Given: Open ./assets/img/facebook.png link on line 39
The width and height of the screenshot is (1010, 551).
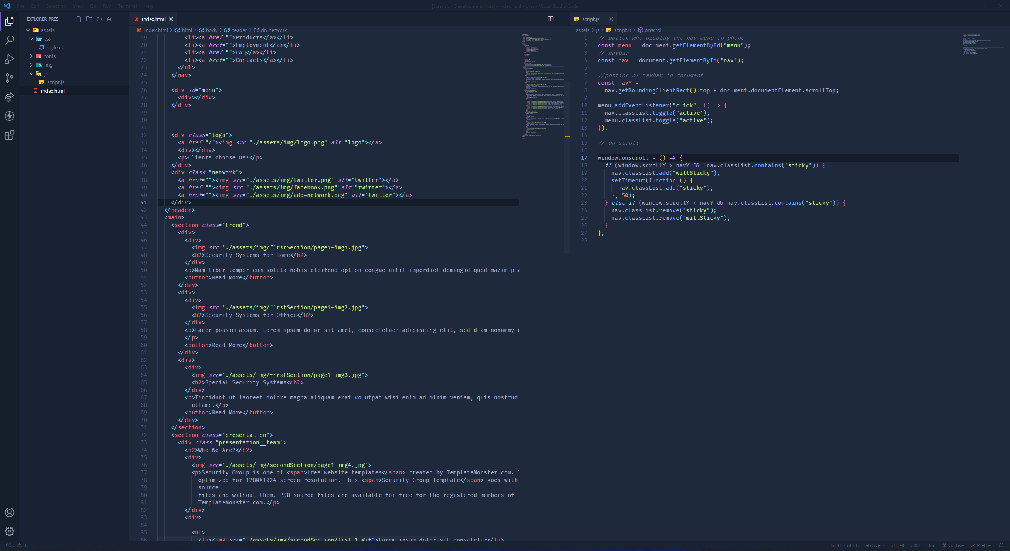Looking at the screenshot, I should coord(292,187).
